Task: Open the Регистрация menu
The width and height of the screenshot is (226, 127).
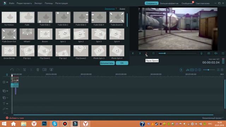Action: tap(61, 3)
